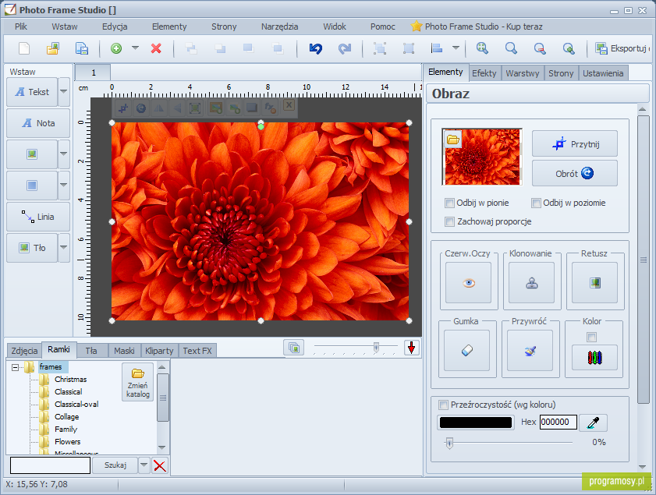Redo the last action
The width and height of the screenshot is (656, 495).
tap(344, 48)
